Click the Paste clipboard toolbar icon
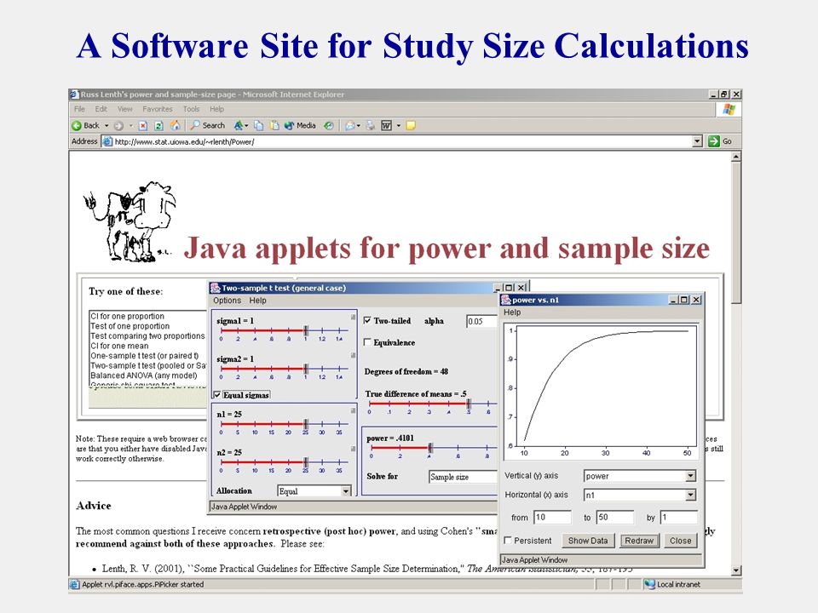This screenshot has height=613, width=818. (274, 126)
